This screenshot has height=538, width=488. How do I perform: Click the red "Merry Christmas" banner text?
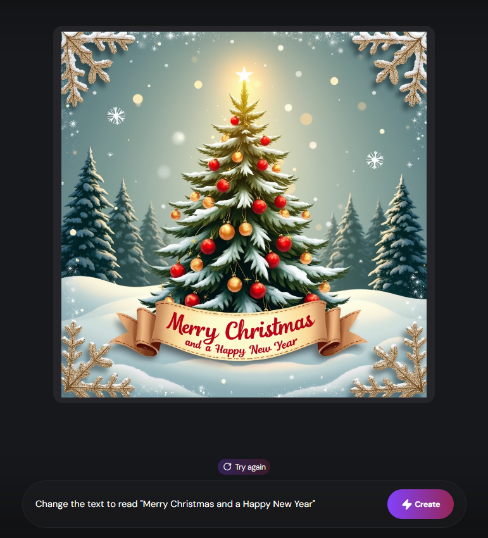[x=241, y=327]
